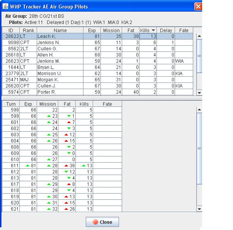The image size is (233, 230).
Task: Close the Air Group Pilots window
Action: coord(198,7)
